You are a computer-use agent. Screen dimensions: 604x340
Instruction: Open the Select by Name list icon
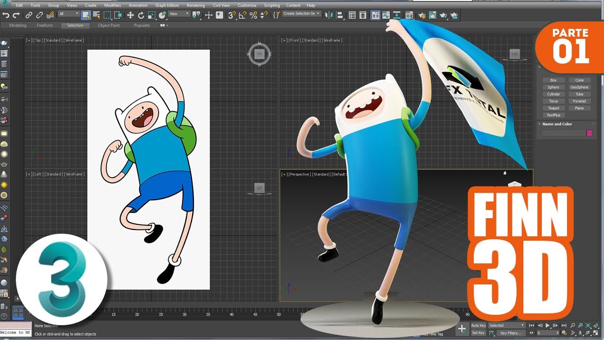coord(96,15)
